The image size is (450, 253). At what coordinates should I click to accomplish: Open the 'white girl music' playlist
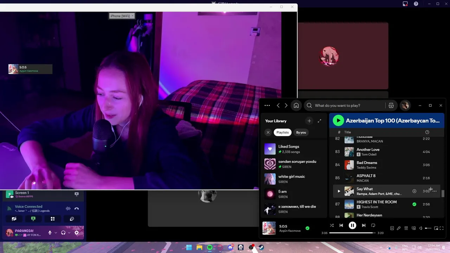point(295,179)
